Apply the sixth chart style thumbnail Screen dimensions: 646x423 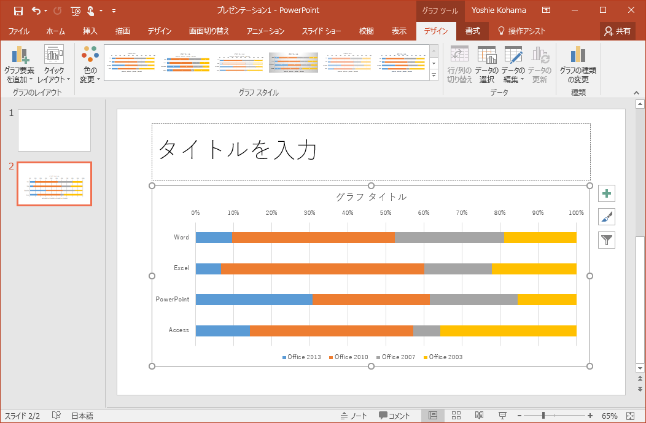tap(402, 63)
